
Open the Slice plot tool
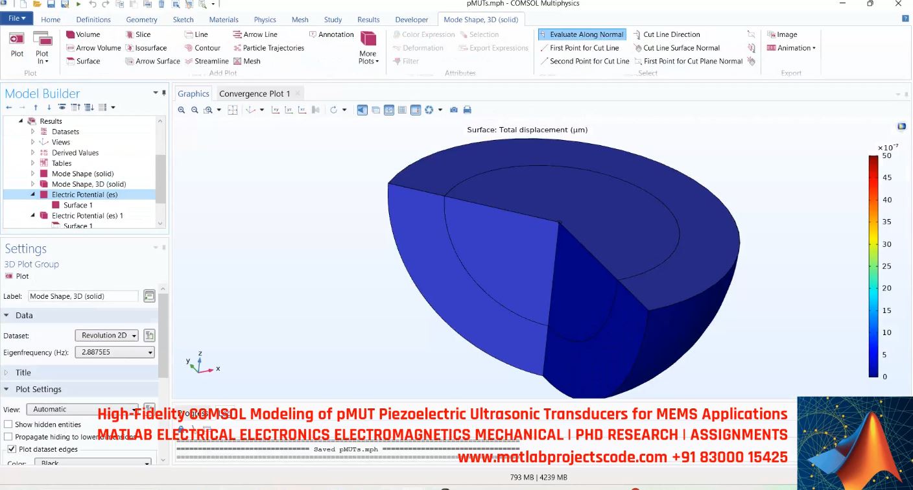[x=141, y=34]
